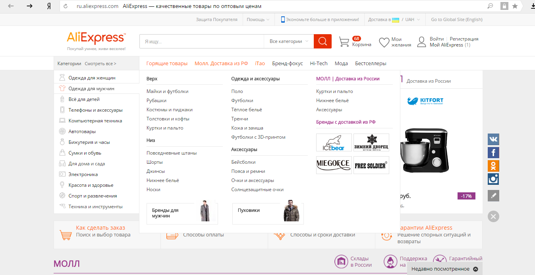
Task: Click Go to Global Site link
Action: click(457, 19)
